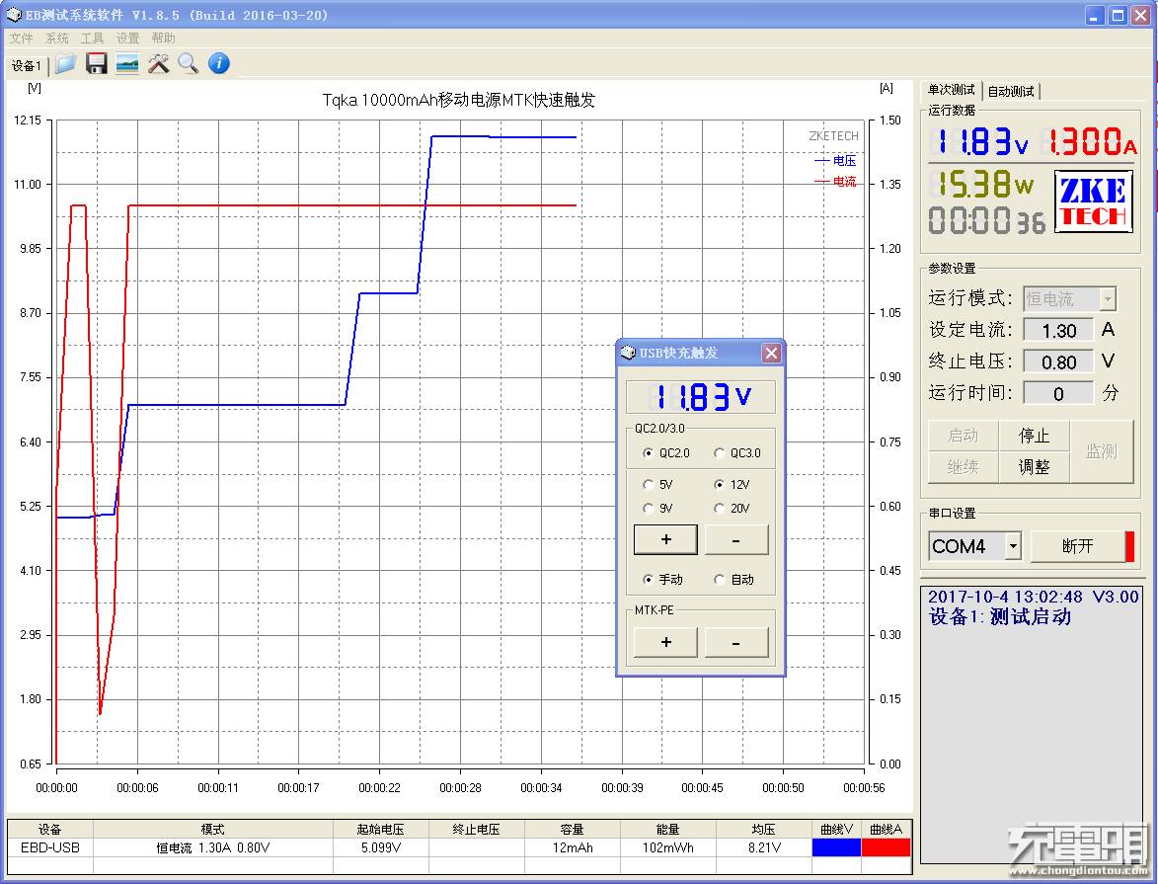Open the 文件 menu
1158x884 pixels.
click(x=21, y=39)
